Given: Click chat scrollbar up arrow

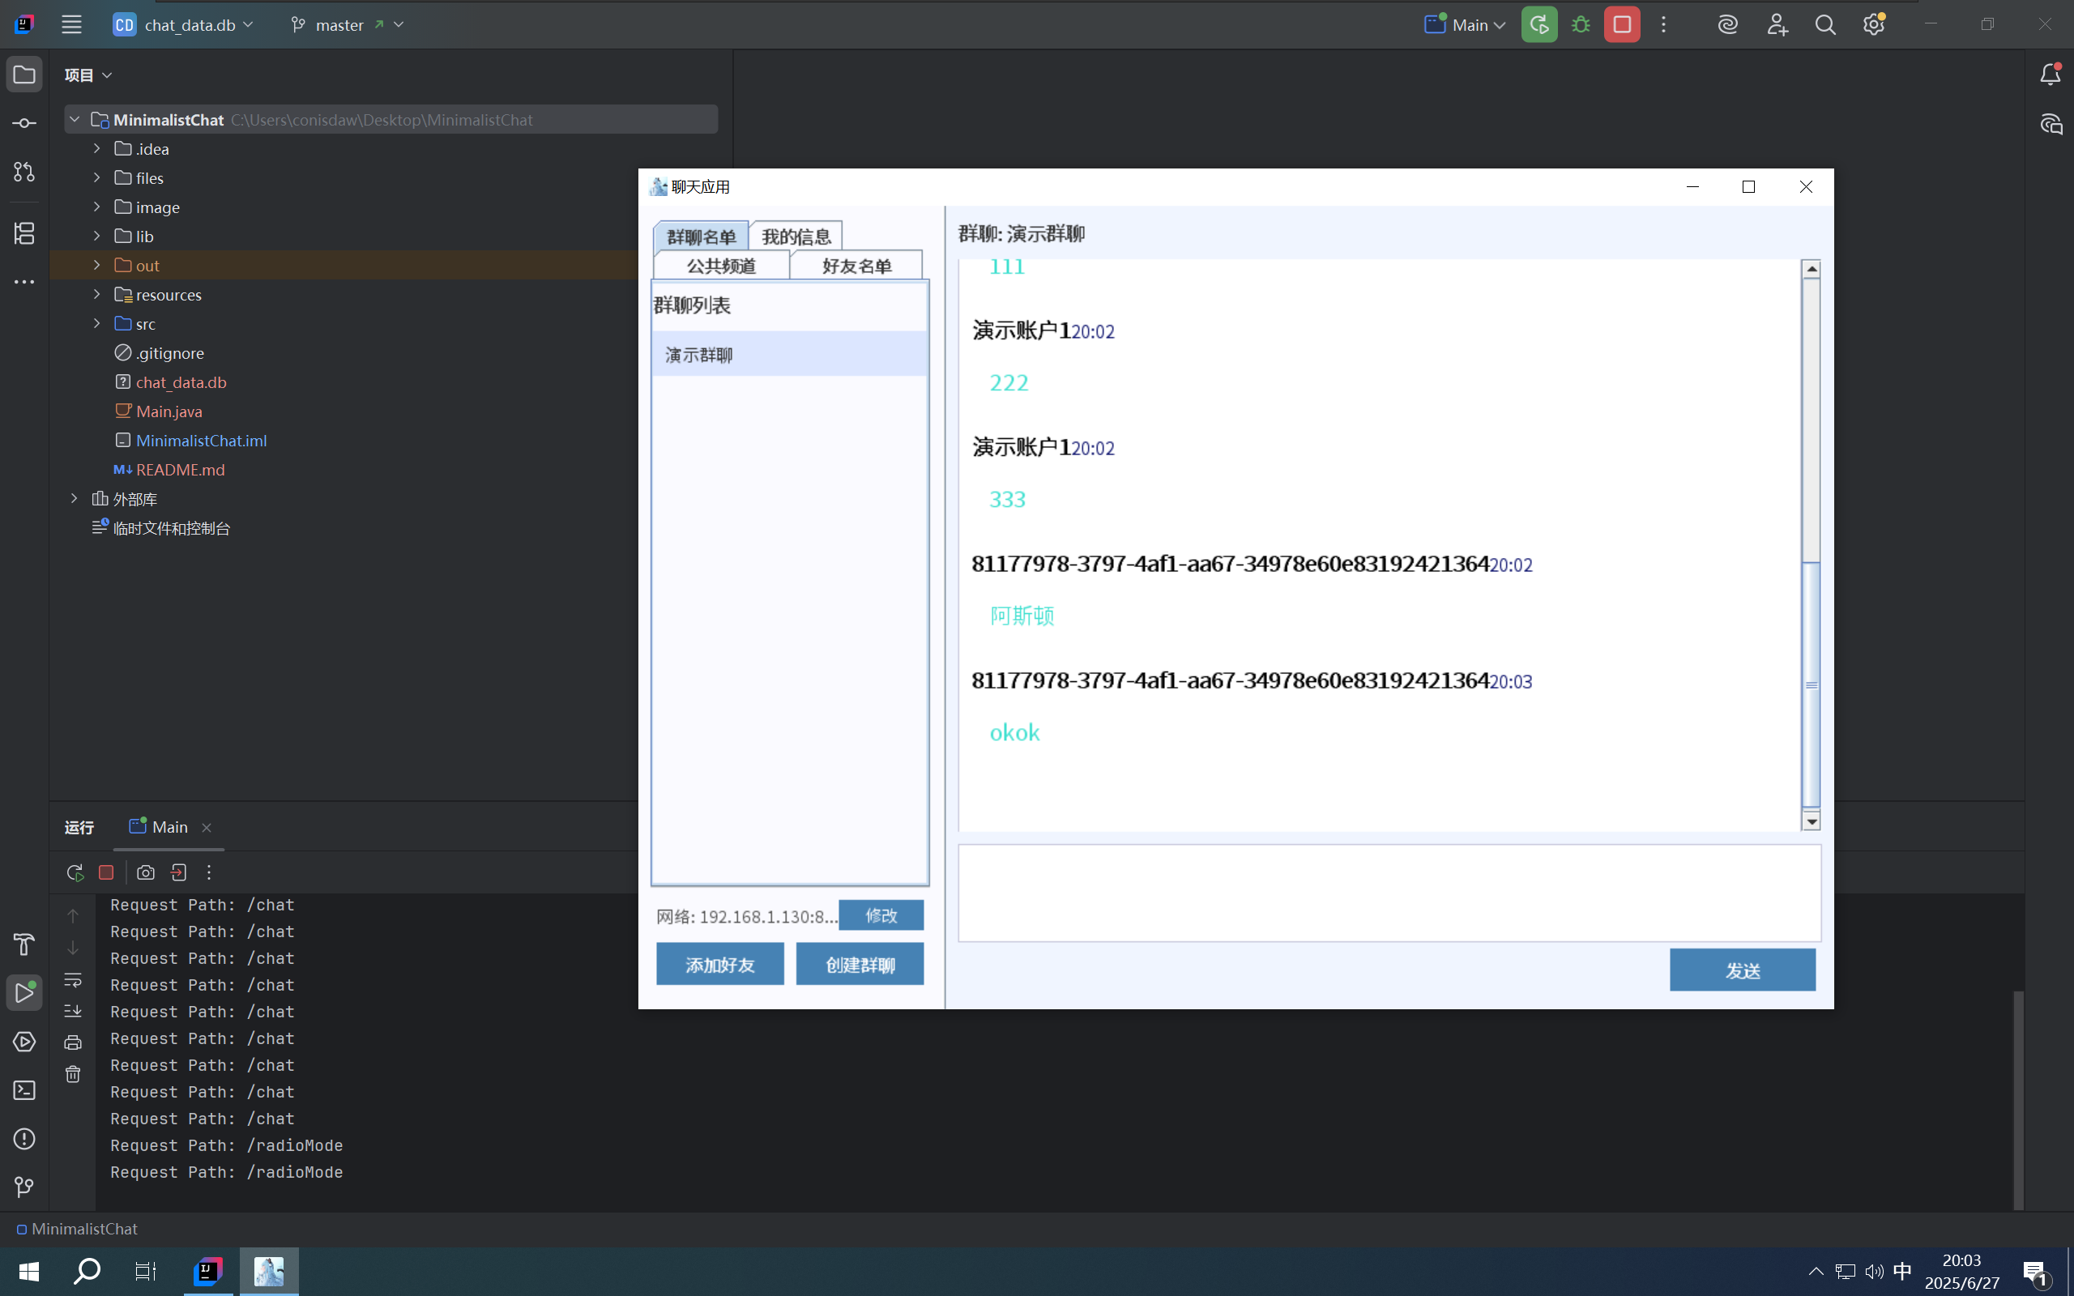Looking at the screenshot, I should coord(1811,269).
